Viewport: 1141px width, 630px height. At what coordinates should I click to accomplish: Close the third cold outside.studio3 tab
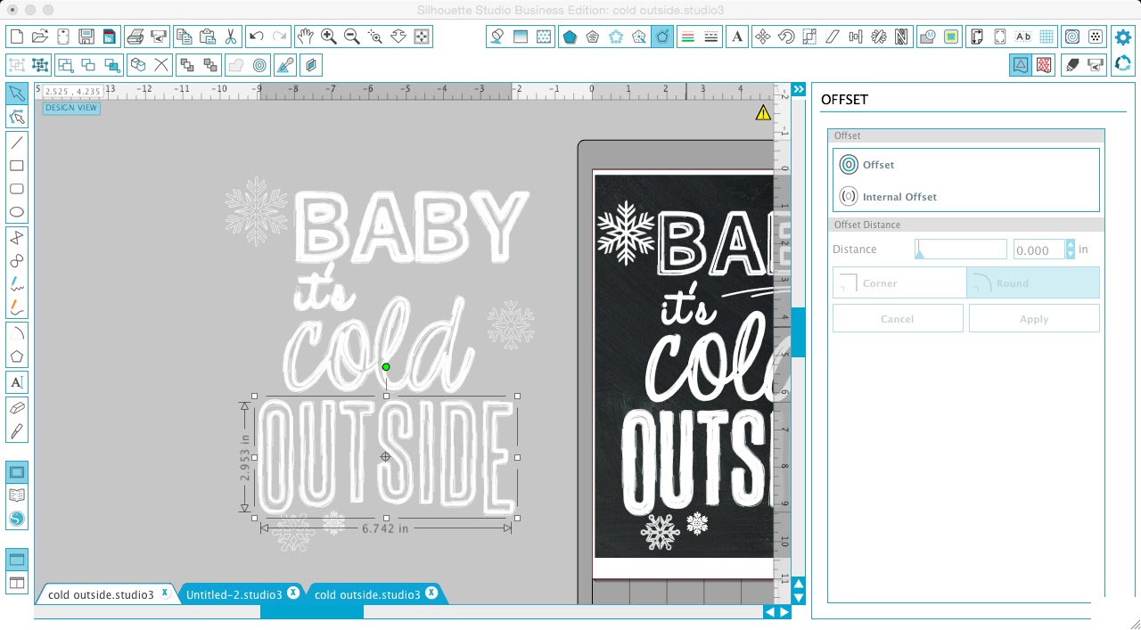click(x=431, y=593)
